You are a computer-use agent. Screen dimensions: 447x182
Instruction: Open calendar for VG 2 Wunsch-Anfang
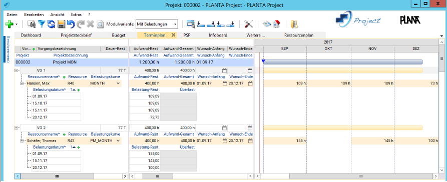pos(224,127)
